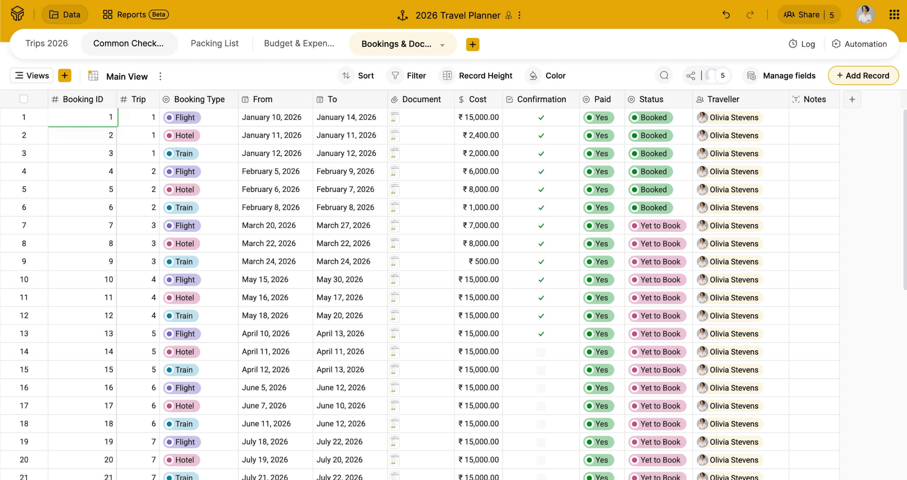
Task: Click the redo arrow icon
Action: (750, 15)
